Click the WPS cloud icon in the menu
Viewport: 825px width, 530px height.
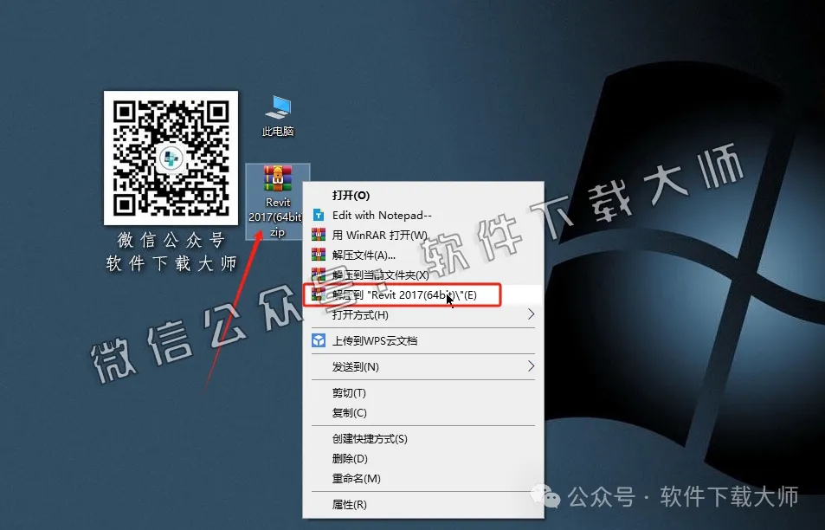tap(318, 340)
